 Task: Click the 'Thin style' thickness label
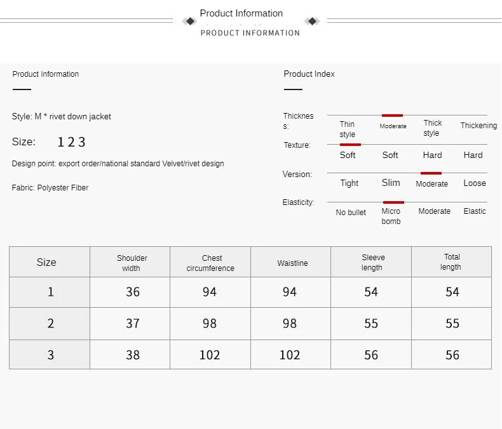pos(347,129)
